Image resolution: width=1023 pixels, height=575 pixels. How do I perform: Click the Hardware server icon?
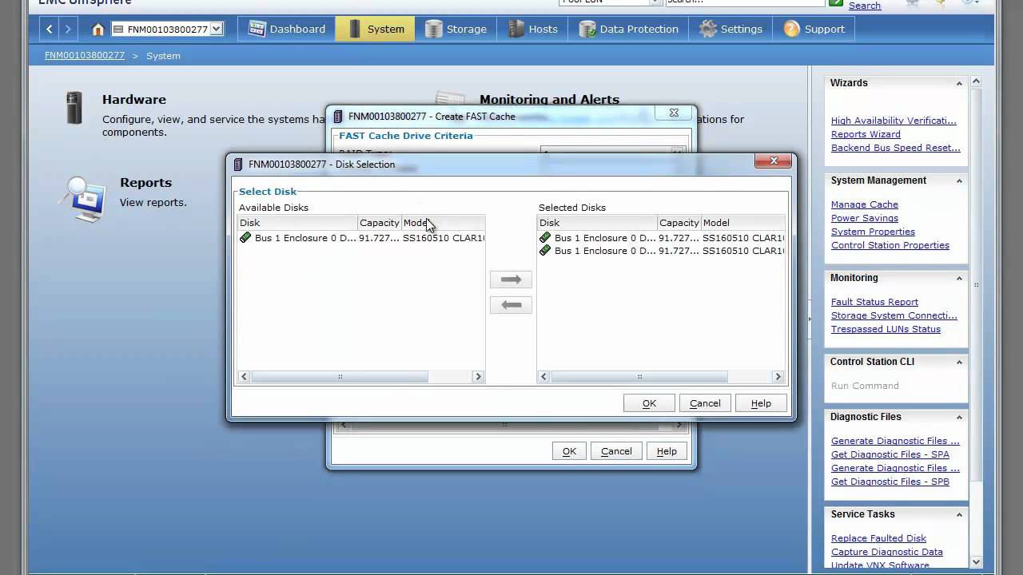point(74,108)
